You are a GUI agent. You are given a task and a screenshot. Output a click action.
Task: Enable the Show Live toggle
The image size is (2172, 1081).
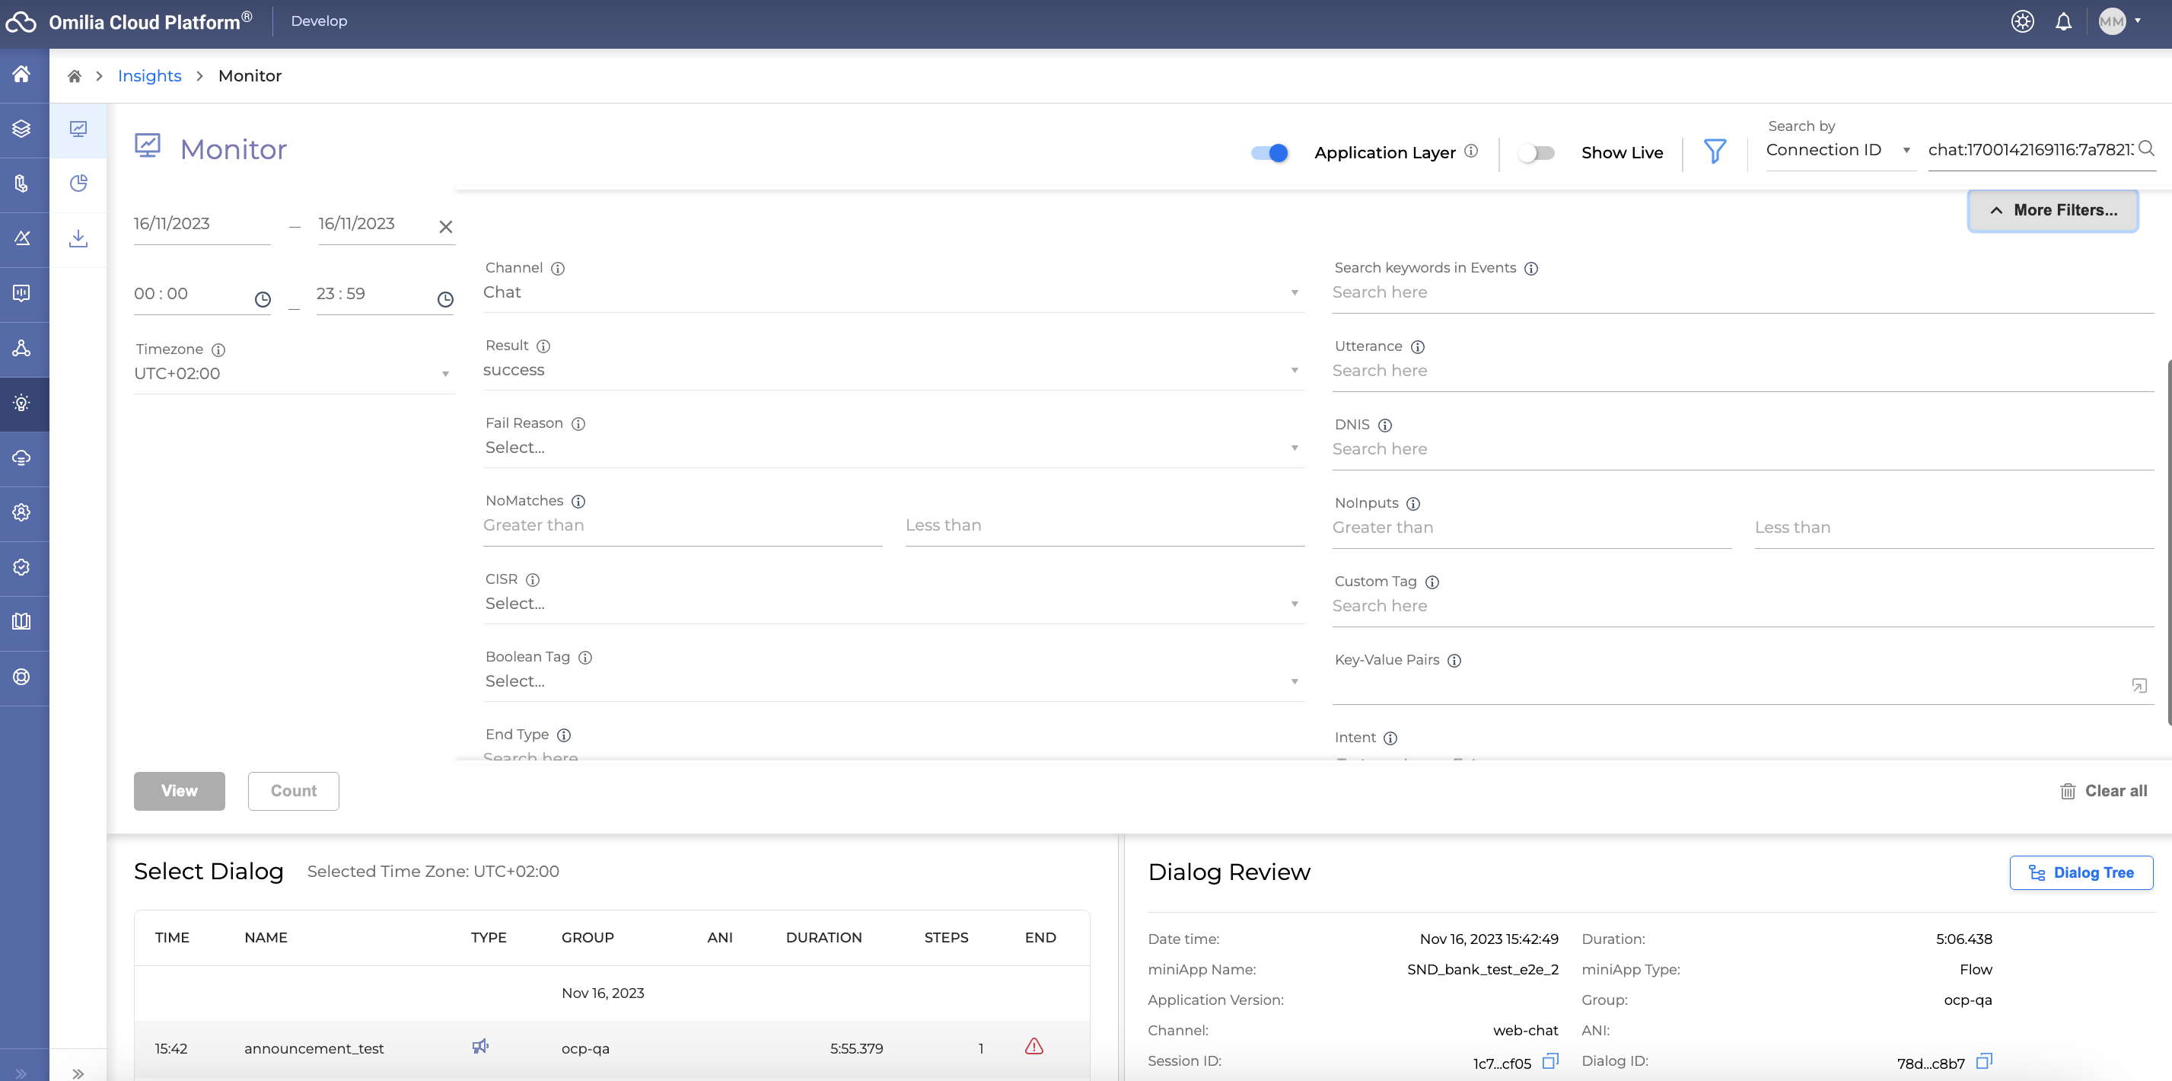coord(1536,152)
